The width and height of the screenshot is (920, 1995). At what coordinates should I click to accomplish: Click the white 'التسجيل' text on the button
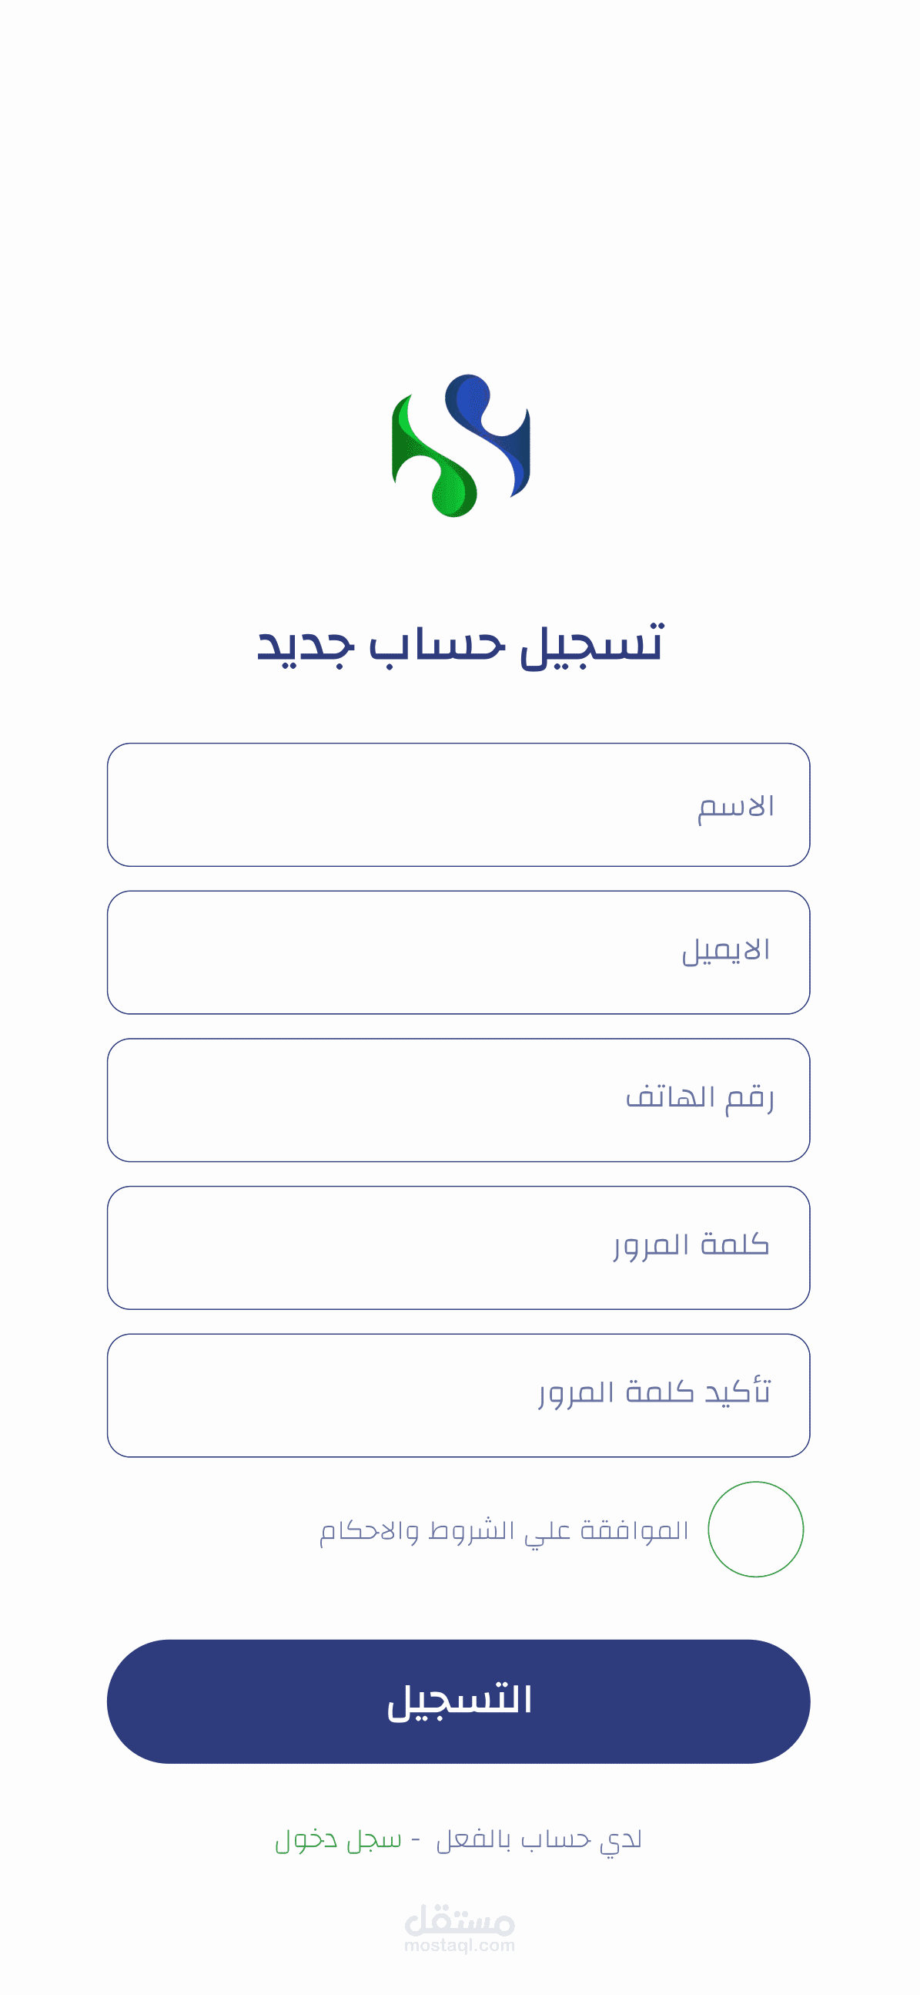coord(459,1701)
